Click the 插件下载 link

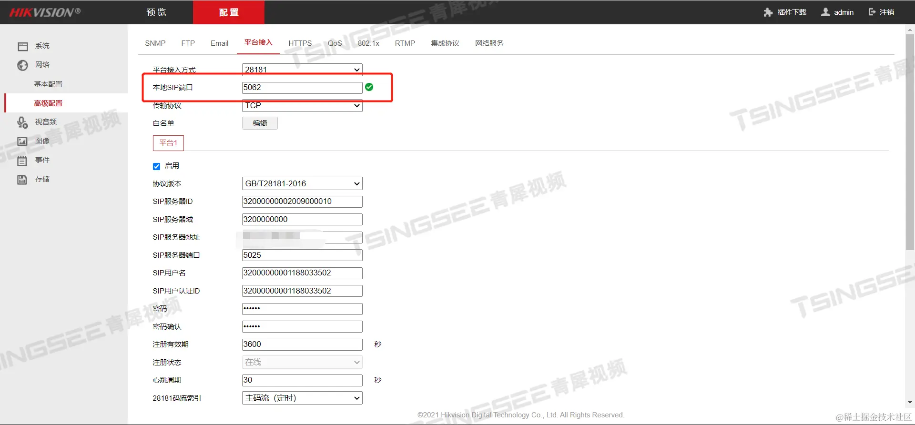792,12
